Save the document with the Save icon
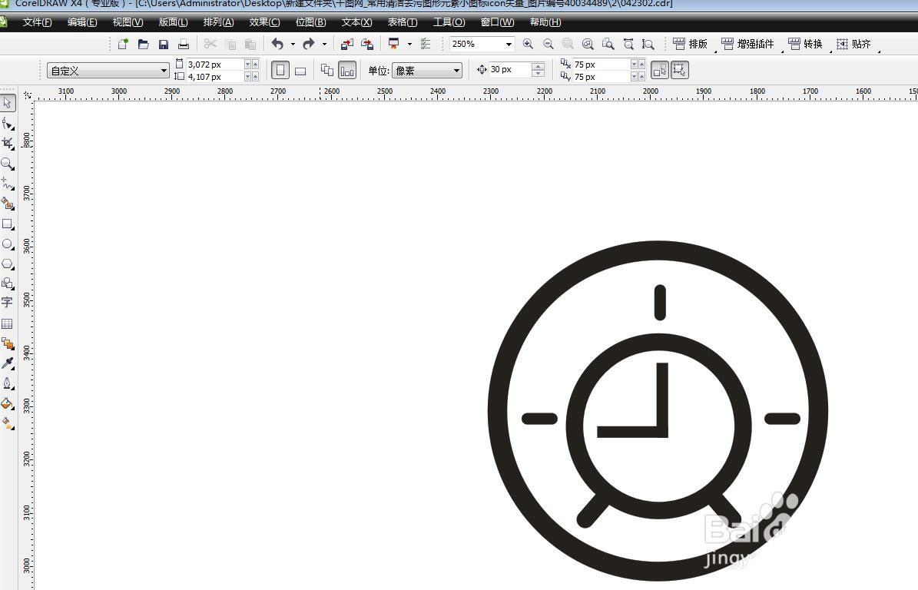 164,44
